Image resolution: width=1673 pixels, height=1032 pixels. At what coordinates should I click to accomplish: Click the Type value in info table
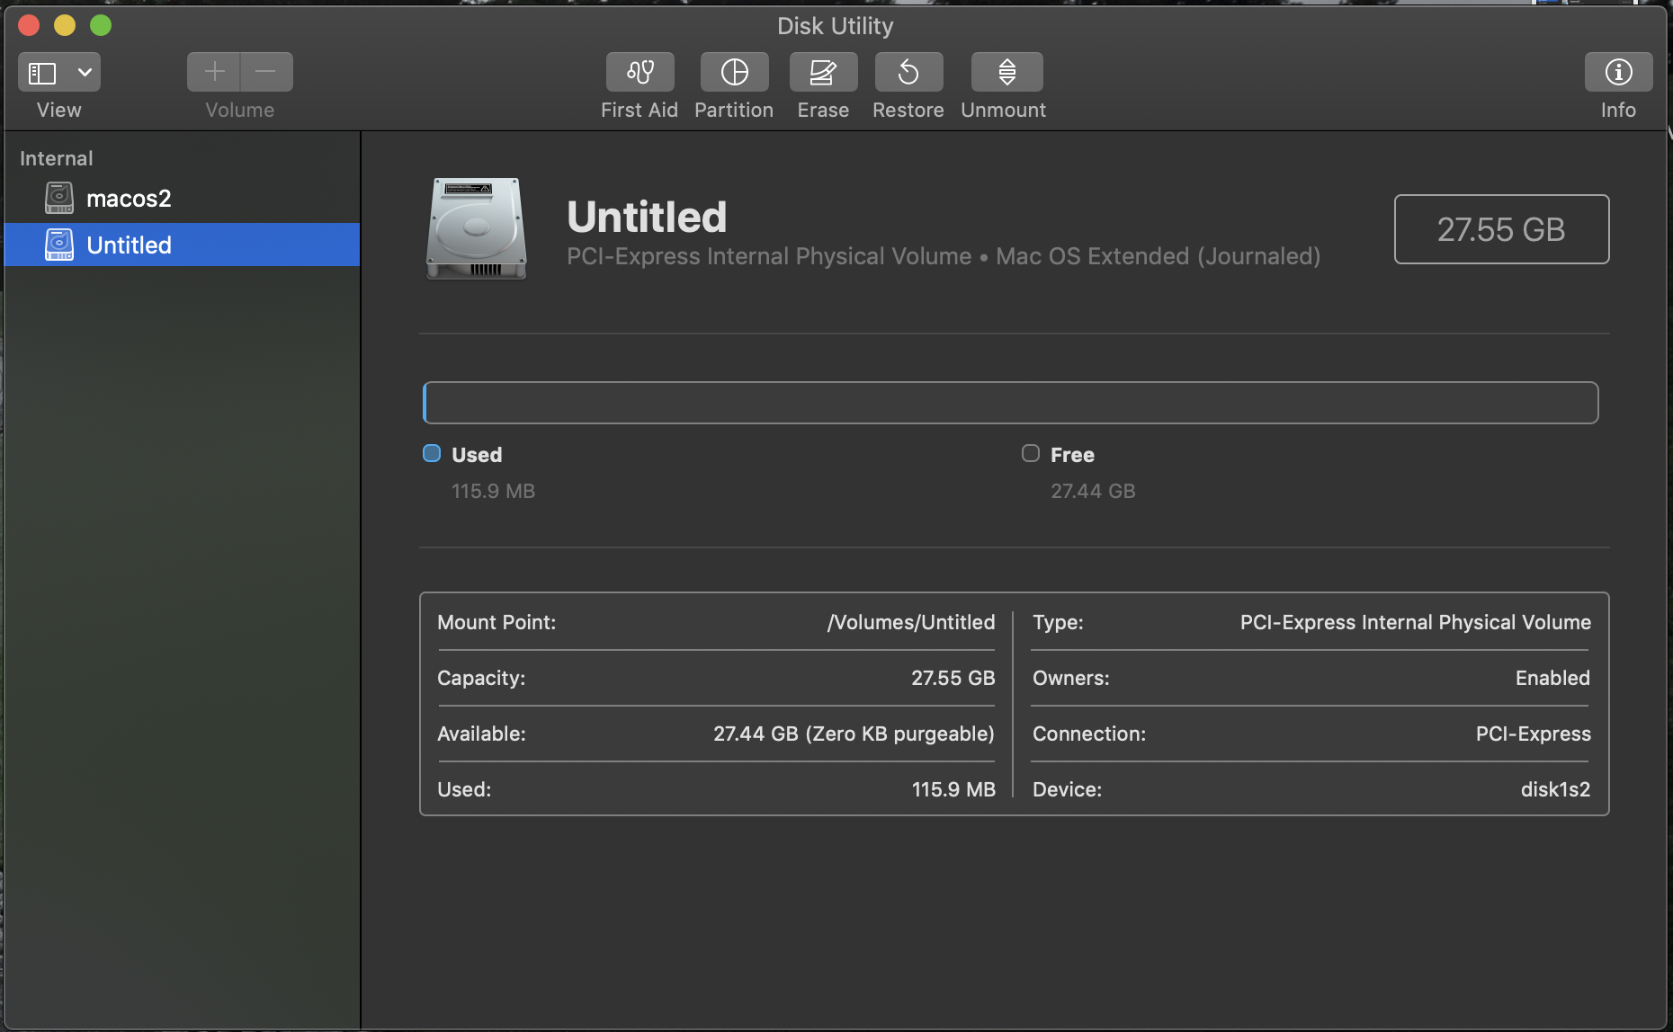pos(1416,622)
